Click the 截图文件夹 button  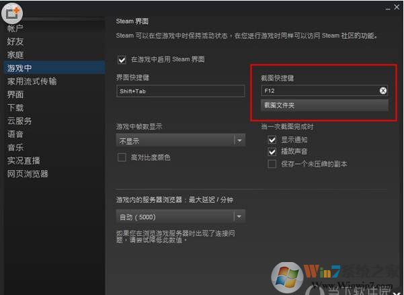click(x=325, y=105)
